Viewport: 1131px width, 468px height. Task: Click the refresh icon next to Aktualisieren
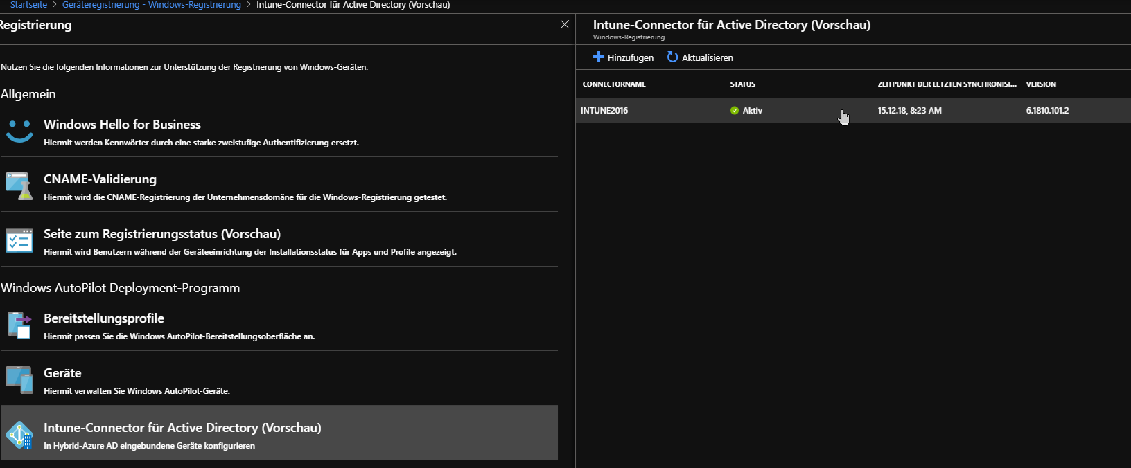672,57
